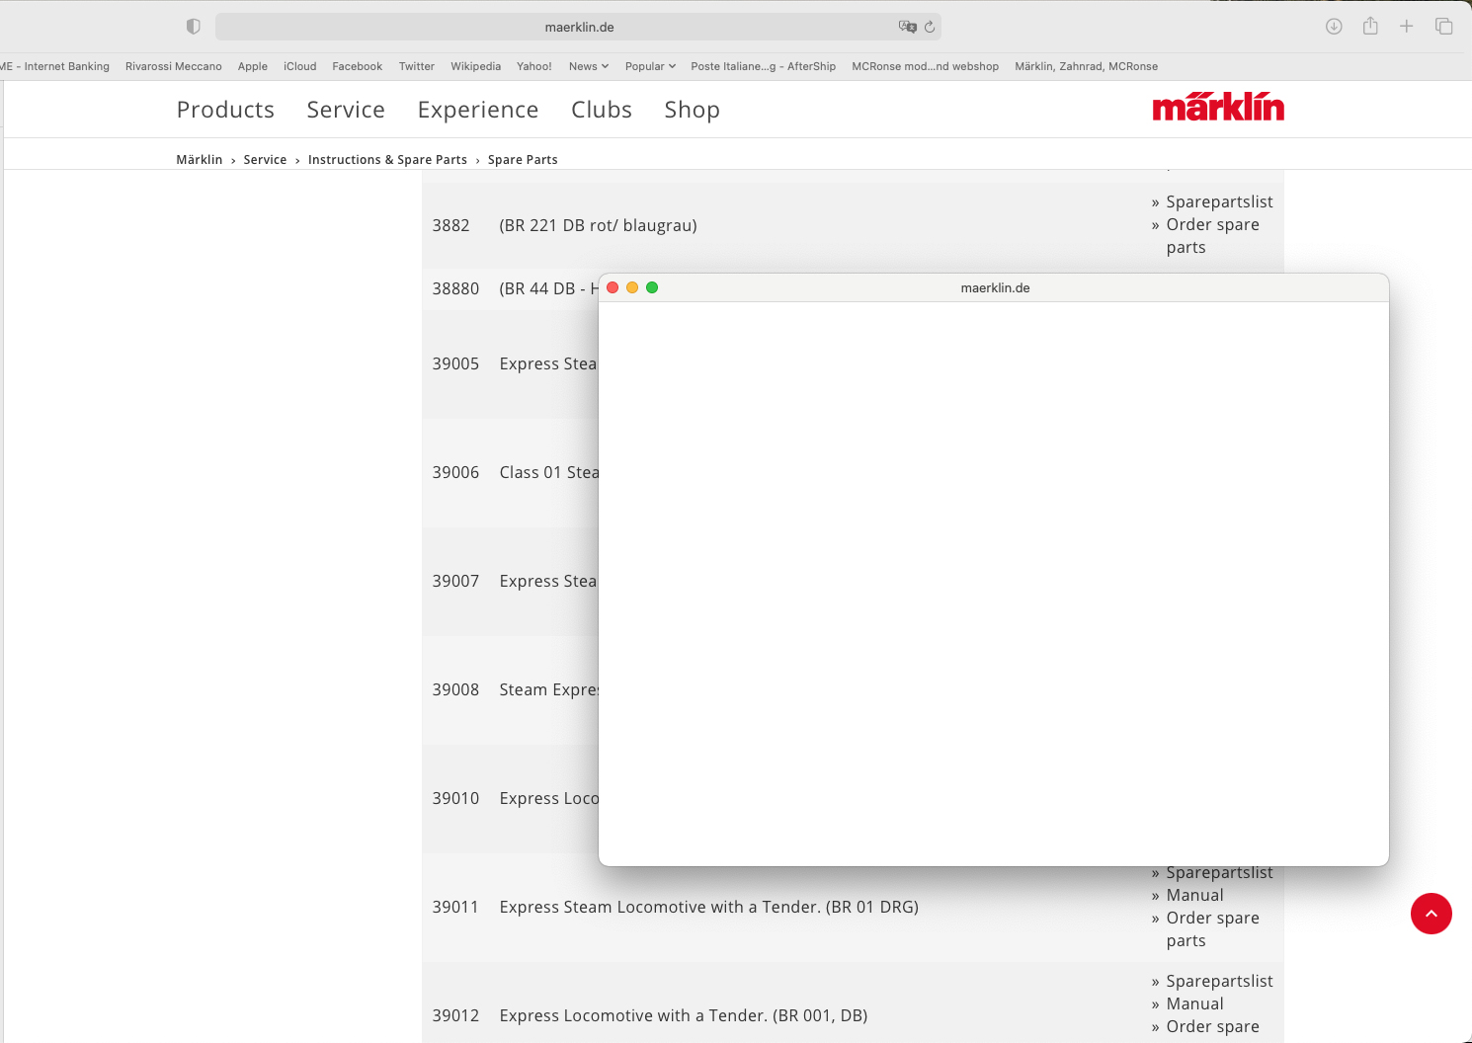The image size is (1472, 1043).
Task: Click item number 39012
Action: pyautogui.click(x=455, y=1015)
